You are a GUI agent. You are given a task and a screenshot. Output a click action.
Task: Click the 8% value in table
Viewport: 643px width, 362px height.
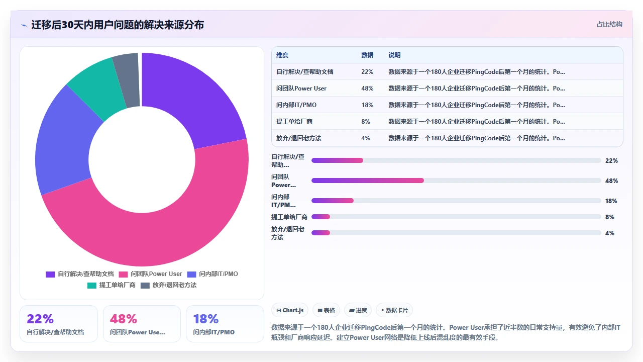366,122
